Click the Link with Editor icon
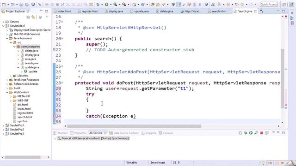The height and width of the screenshot is (166, 296). [x=33, y=17]
